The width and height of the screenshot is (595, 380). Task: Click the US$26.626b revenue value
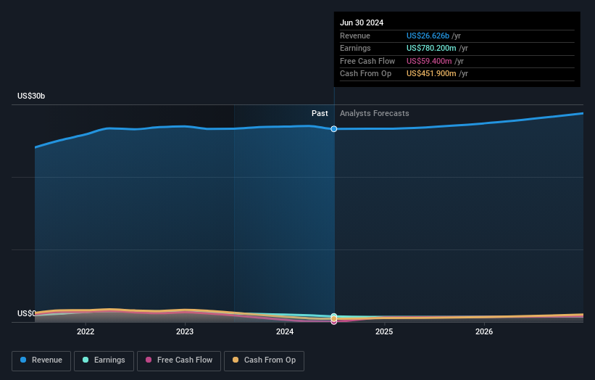click(428, 36)
